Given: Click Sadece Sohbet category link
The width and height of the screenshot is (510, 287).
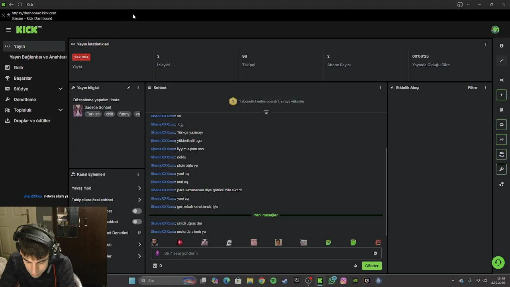Looking at the screenshot, I should pos(98,107).
